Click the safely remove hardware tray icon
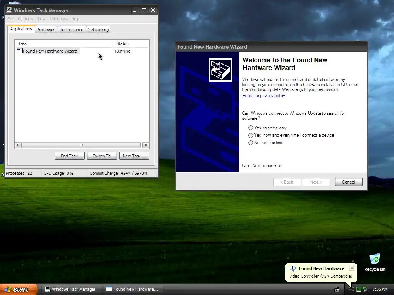 (x=365, y=289)
